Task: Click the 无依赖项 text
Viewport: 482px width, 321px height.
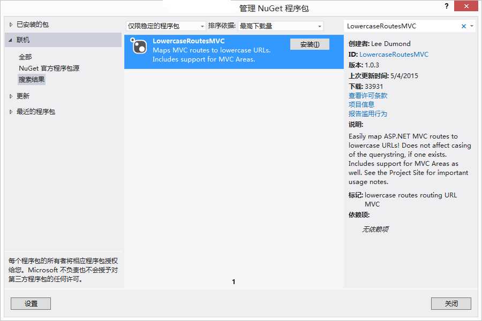Action: tap(375, 229)
